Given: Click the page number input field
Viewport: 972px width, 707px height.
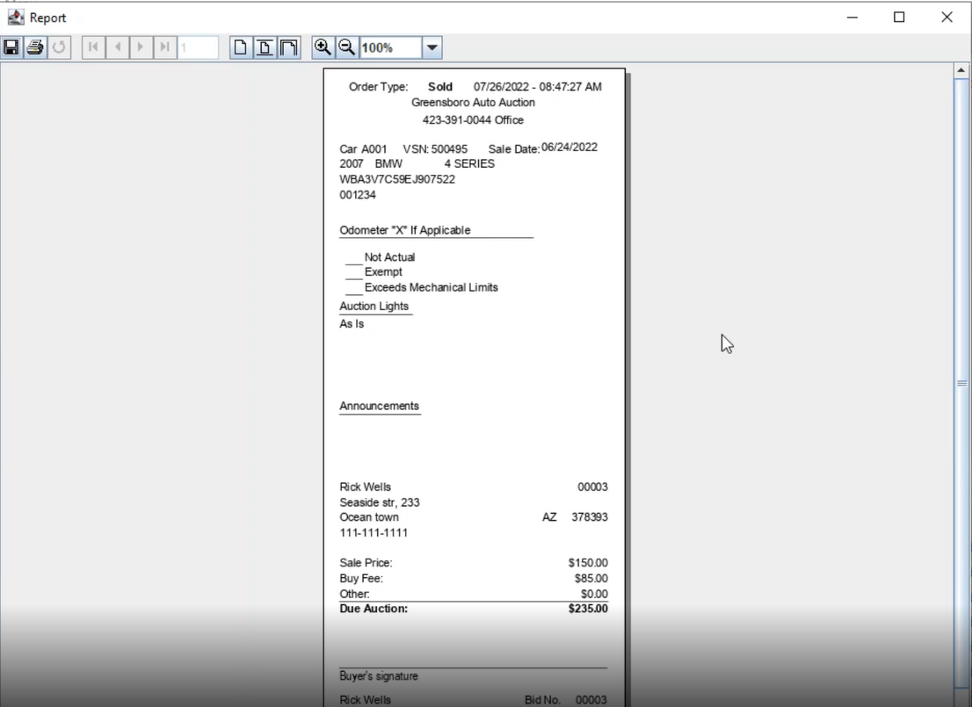Looking at the screenshot, I should [198, 47].
